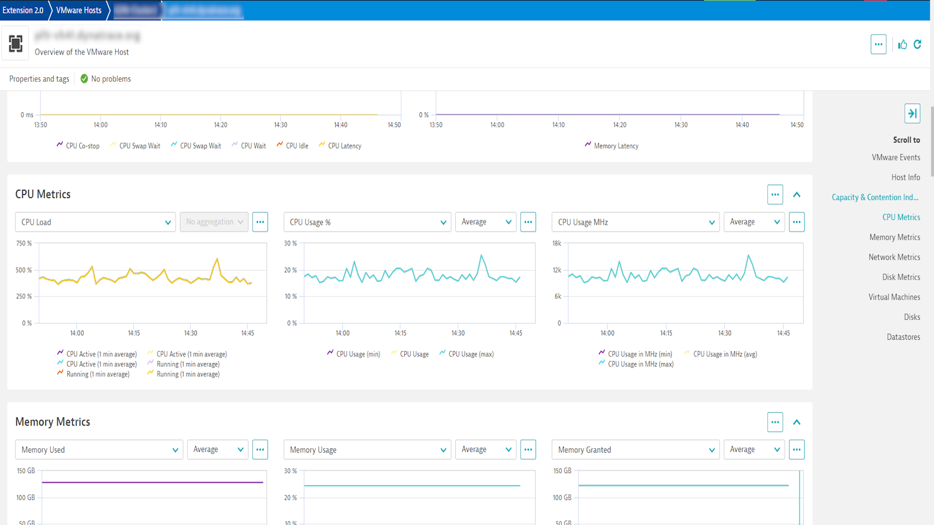
Task: Collapse the Scroll to sidebar panel
Action: click(912, 114)
